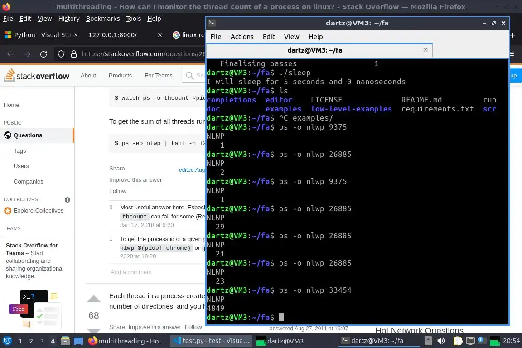522x348 pixels.
Task: Click Follow under the first answer
Action: (117, 191)
